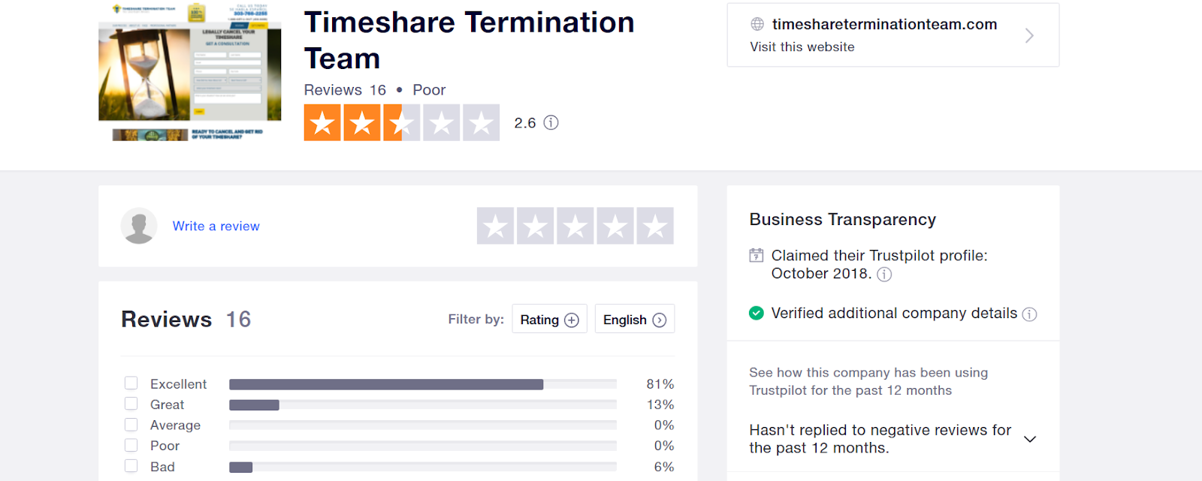This screenshot has height=481, width=1202.
Task: Tick the Bad filter checkbox
Action: pyautogui.click(x=131, y=466)
